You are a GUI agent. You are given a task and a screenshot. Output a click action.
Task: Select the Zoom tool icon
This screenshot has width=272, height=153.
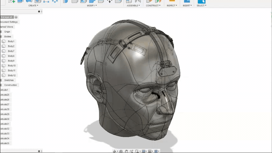(x=132, y=151)
